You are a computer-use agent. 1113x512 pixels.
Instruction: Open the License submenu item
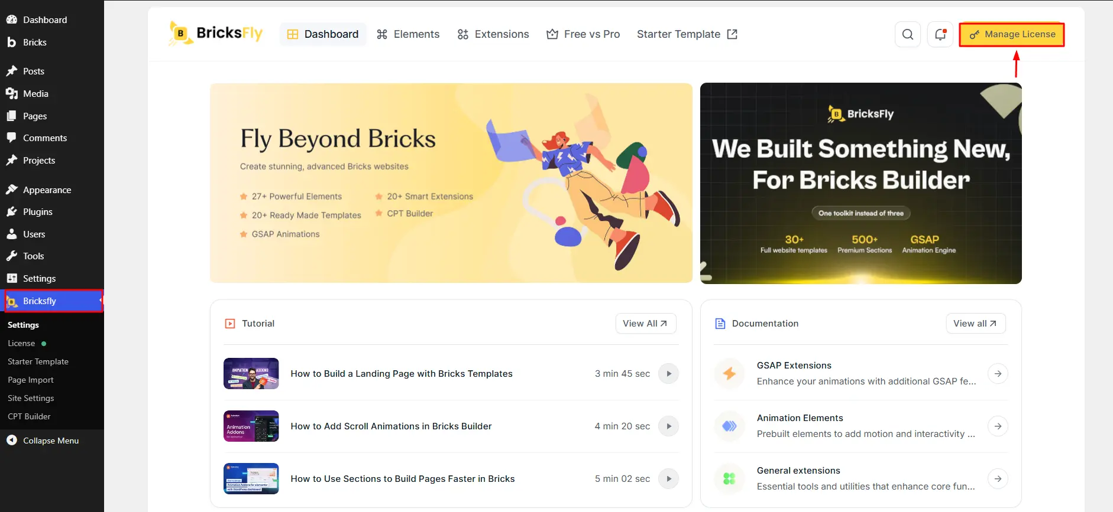pyautogui.click(x=21, y=343)
